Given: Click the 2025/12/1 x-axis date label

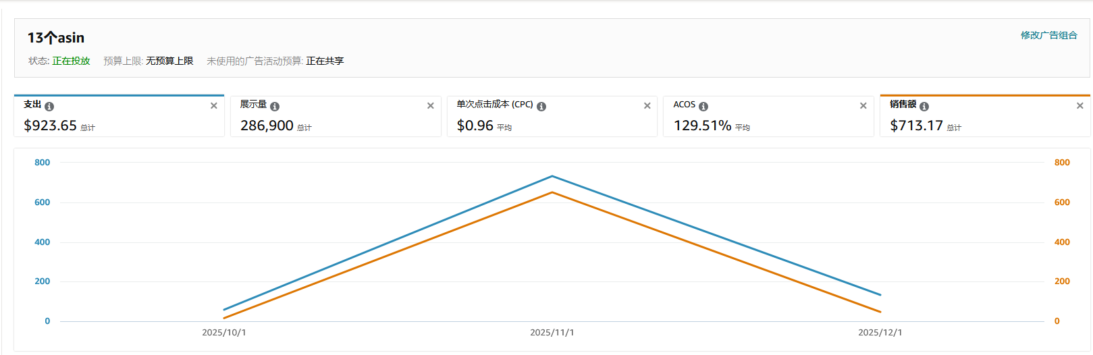Looking at the screenshot, I should (880, 333).
